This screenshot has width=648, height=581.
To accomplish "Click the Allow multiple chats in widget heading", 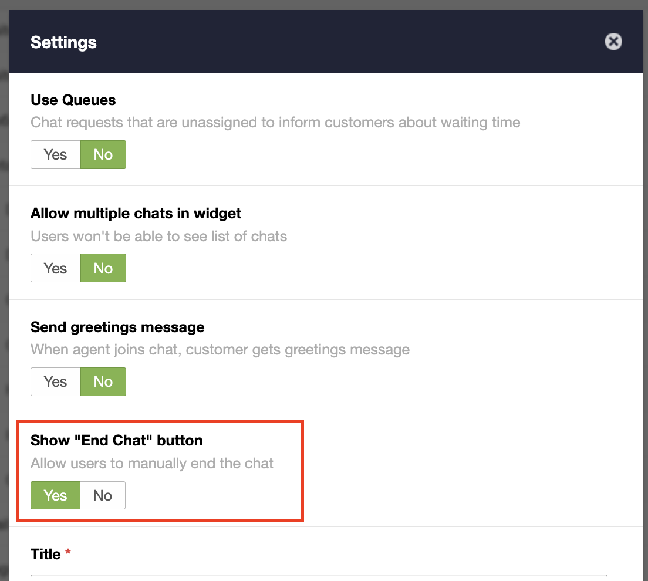I will point(136,213).
